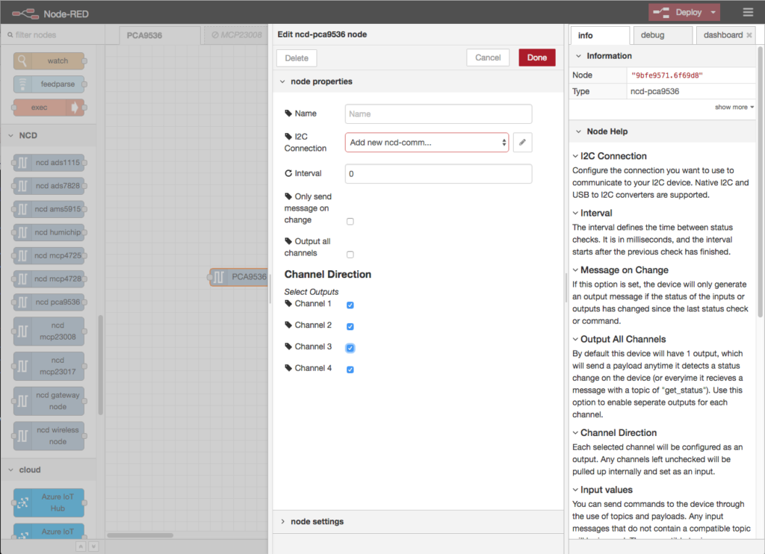
Task: Open the I2C Connection dropdown
Action: pos(427,143)
